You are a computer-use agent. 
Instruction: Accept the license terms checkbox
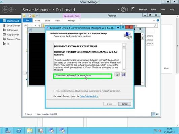55,76
